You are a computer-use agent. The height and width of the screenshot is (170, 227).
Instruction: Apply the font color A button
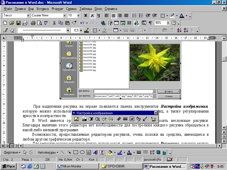click(x=182, y=16)
